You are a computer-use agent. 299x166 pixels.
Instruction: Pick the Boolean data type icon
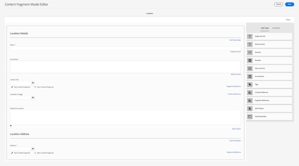point(250,60)
